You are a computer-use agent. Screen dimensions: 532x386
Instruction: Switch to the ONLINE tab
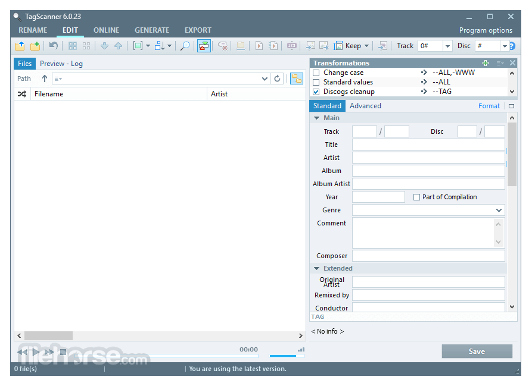point(107,30)
